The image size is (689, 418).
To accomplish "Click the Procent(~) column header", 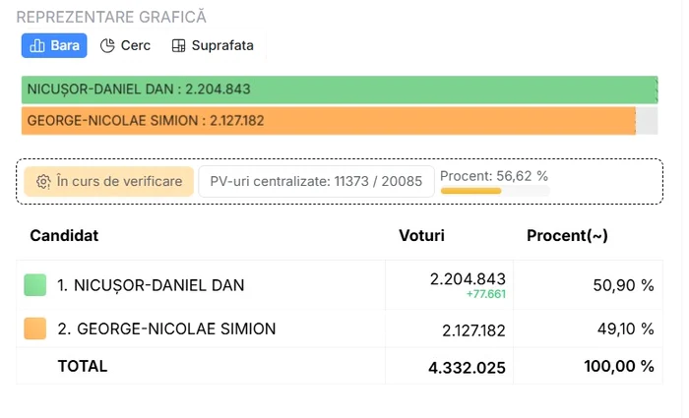I will point(567,236).
